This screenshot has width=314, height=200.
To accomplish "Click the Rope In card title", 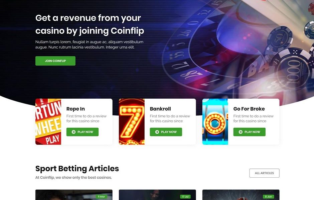I will point(75,109).
